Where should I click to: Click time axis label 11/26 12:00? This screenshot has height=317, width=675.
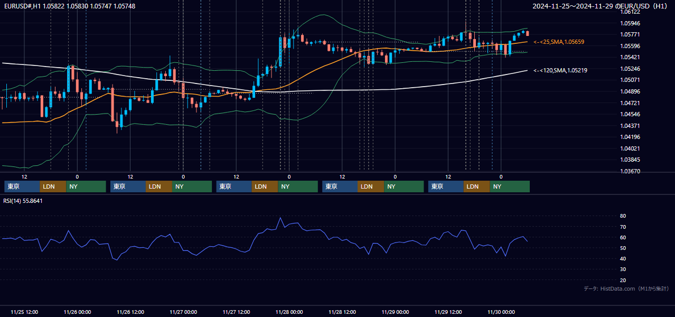click(x=130, y=312)
